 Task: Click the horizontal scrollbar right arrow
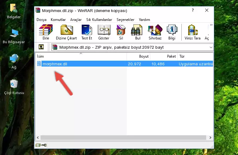click(x=210, y=137)
